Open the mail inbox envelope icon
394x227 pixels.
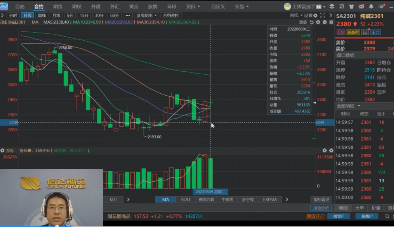361,7
